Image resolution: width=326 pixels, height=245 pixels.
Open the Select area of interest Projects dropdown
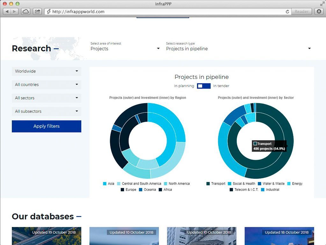125,49
